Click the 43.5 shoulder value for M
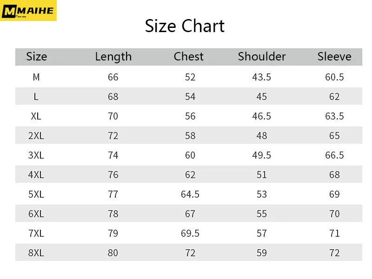 click(261, 77)
